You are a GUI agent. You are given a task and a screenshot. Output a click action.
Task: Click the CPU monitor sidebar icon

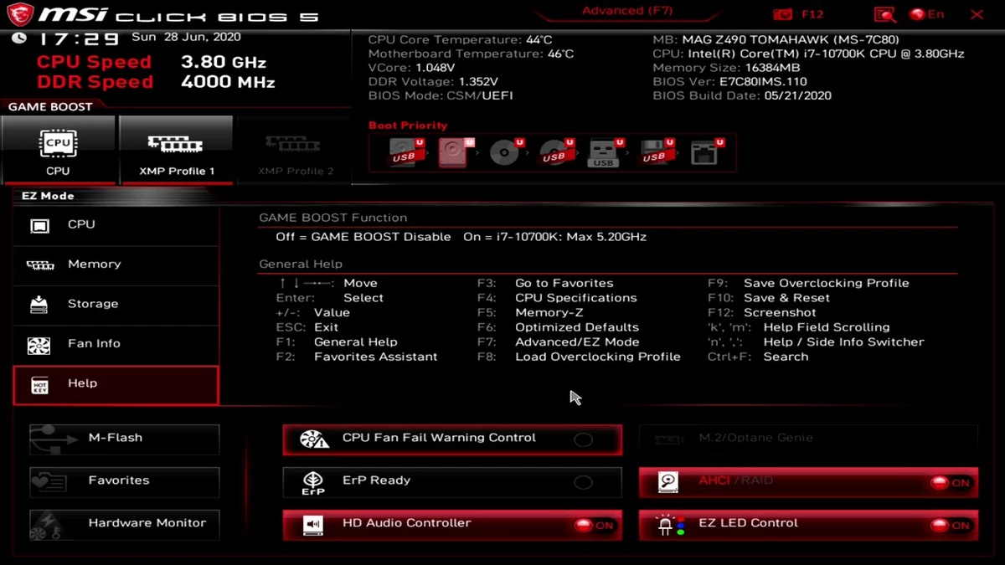click(x=39, y=226)
